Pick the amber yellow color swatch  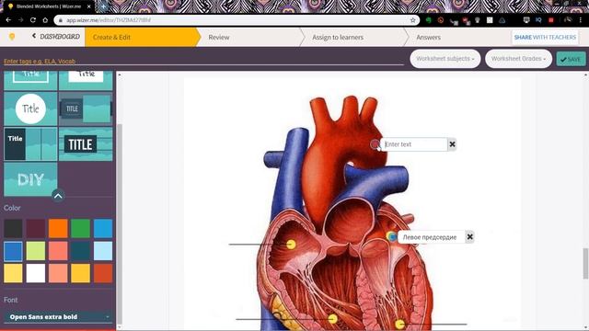click(x=80, y=273)
